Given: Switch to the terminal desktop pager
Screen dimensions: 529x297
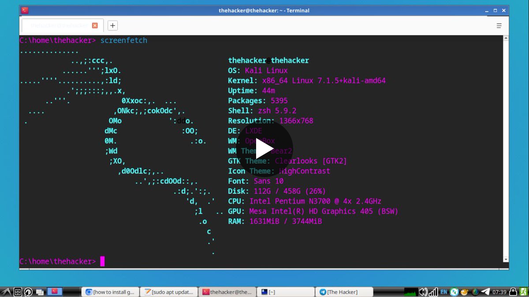Looking at the screenshot, I should point(55,292).
